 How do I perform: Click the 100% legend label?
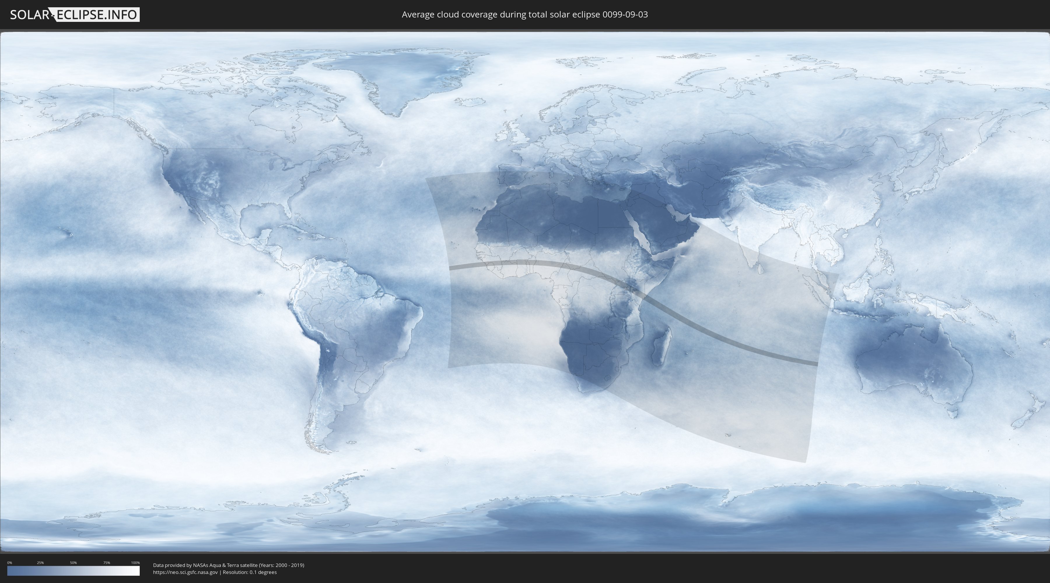(135, 563)
